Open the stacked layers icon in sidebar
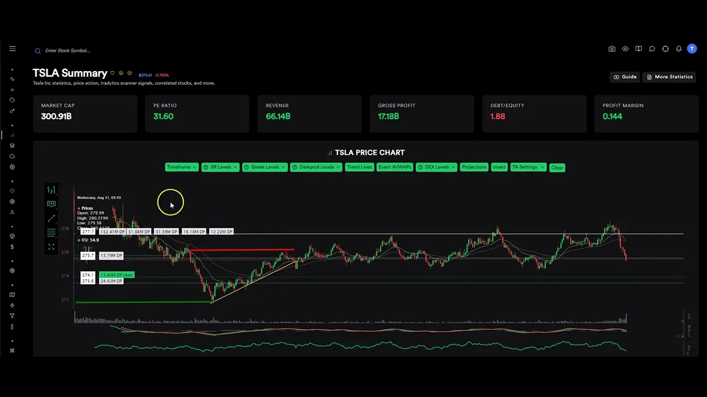The height and width of the screenshot is (397, 707). click(12, 146)
